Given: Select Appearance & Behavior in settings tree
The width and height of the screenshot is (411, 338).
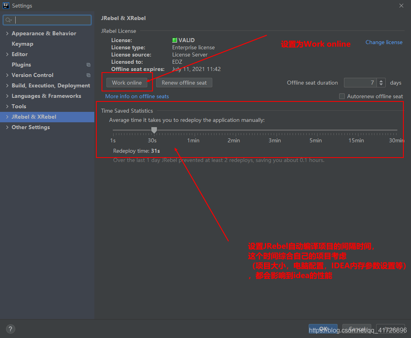Looking at the screenshot, I should coord(44,33).
